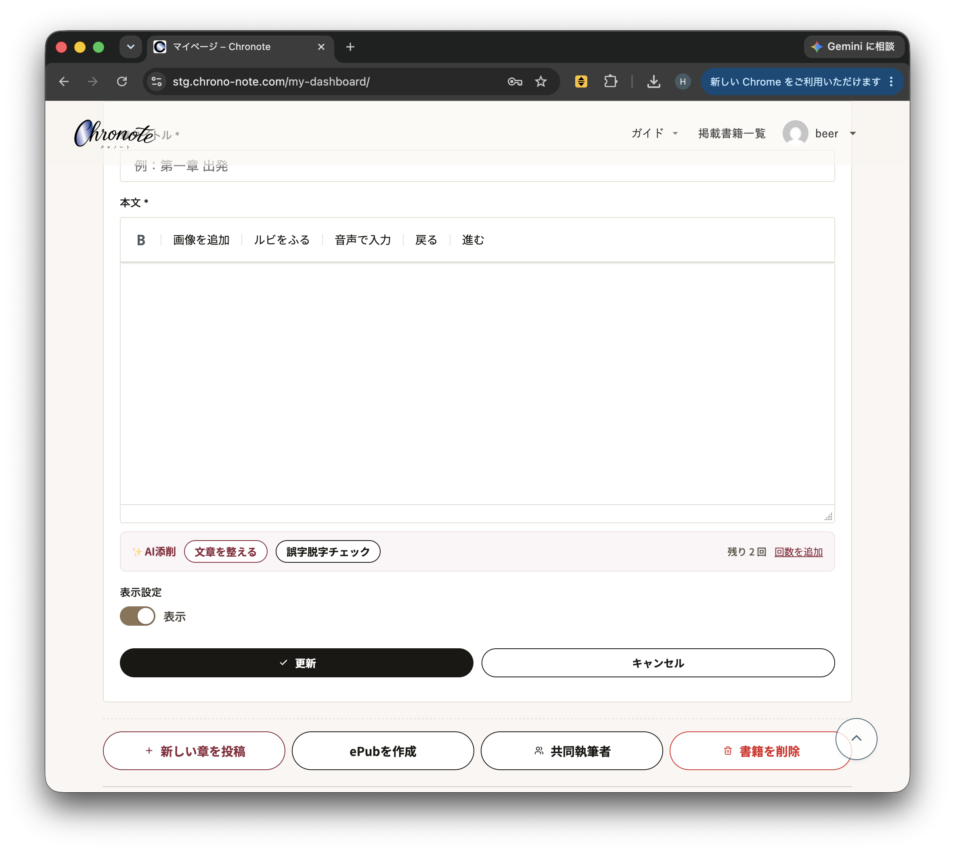This screenshot has height=852, width=955.
Task: Click the scroll-to-top arrow button
Action: [856, 738]
